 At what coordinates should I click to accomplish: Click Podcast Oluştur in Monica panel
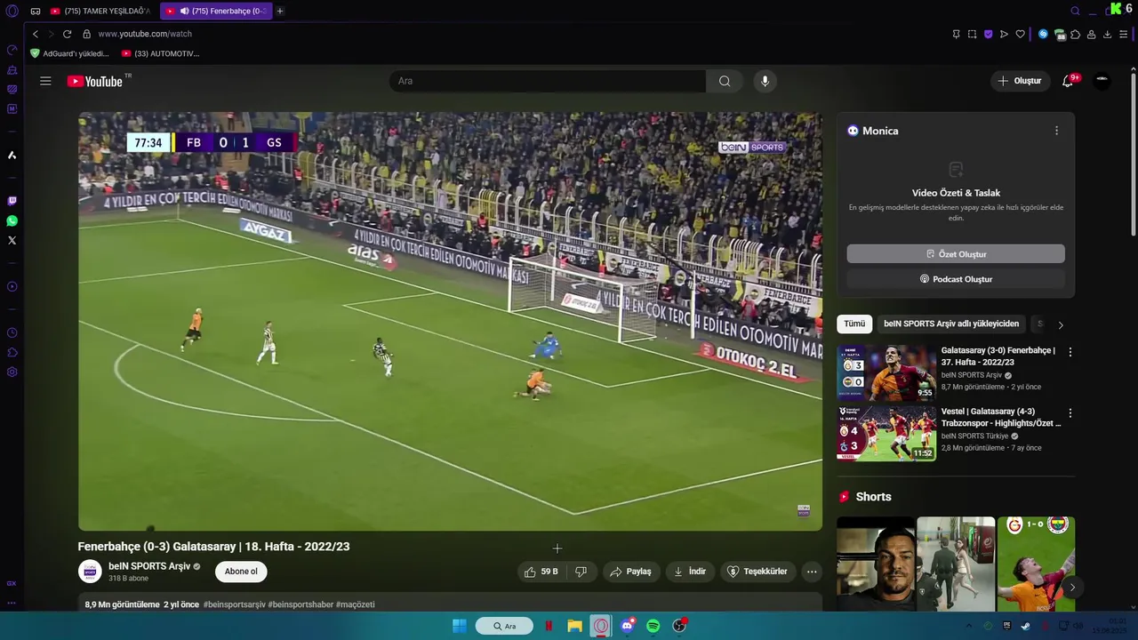956,279
